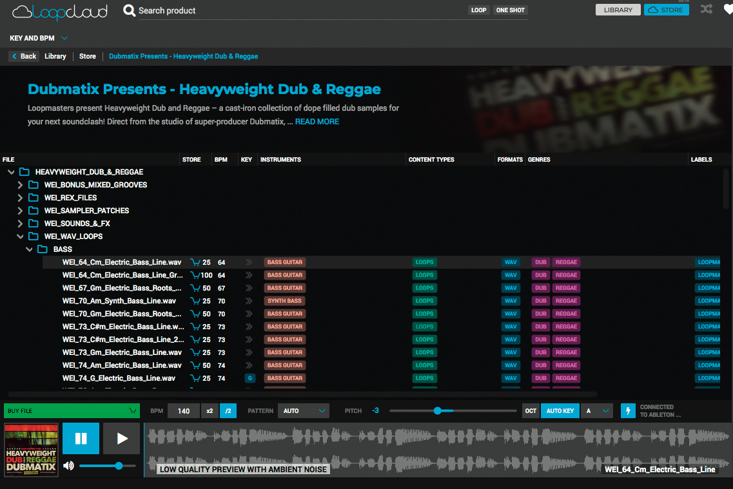
Task: Enable the AUTO KEY toggle
Action: tap(560, 411)
